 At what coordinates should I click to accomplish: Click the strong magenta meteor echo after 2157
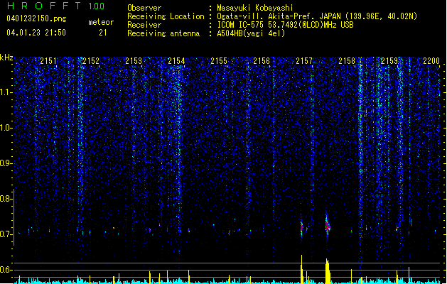328,226
